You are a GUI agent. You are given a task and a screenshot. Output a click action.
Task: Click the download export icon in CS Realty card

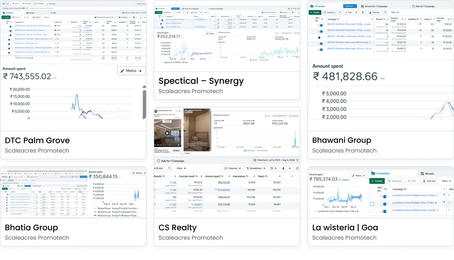click(283, 168)
